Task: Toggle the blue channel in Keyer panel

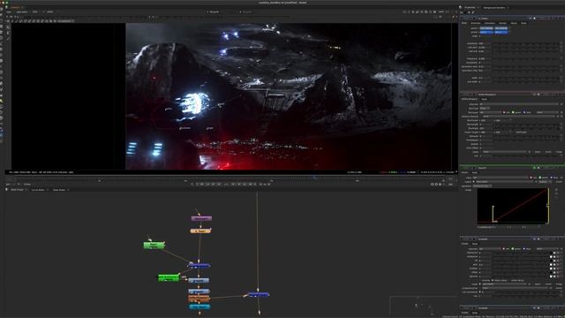Action: tap(552, 178)
